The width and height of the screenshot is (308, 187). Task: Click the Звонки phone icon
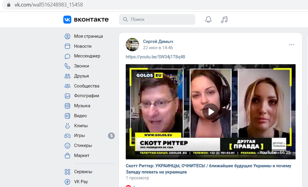[x=67, y=66]
